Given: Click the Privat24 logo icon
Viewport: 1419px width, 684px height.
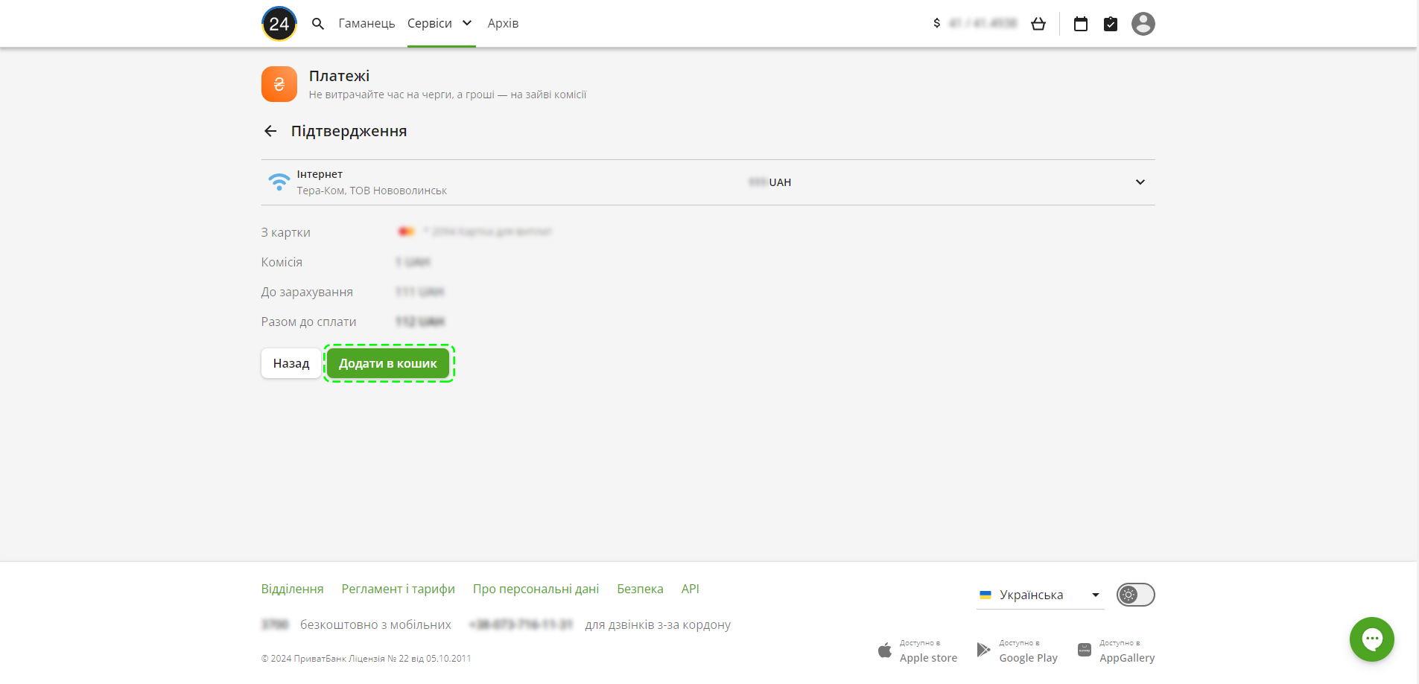Looking at the screenshot, I should click(x=279, y=24).
